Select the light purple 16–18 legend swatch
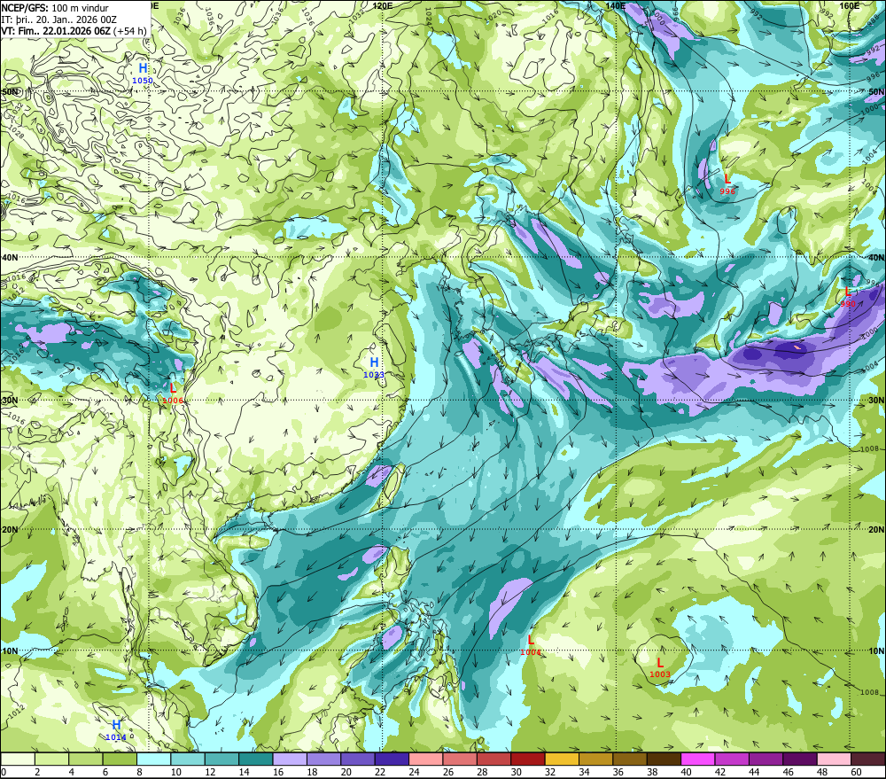 point(290,759)
